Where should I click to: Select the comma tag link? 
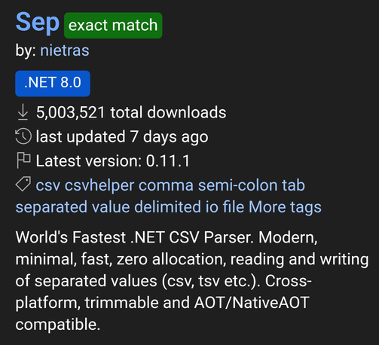click(166, 186)
